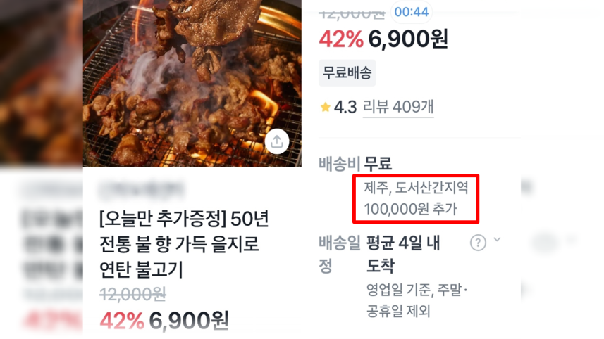The width and height of the screenshot is (604, 339).
Task: Click the 6,900원 price beside the timer
Action: tap(408, 39)
